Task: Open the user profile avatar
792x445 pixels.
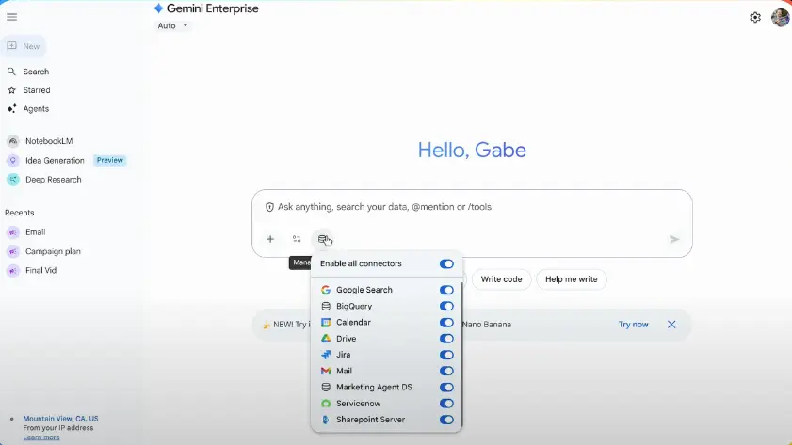Action: 780,17
